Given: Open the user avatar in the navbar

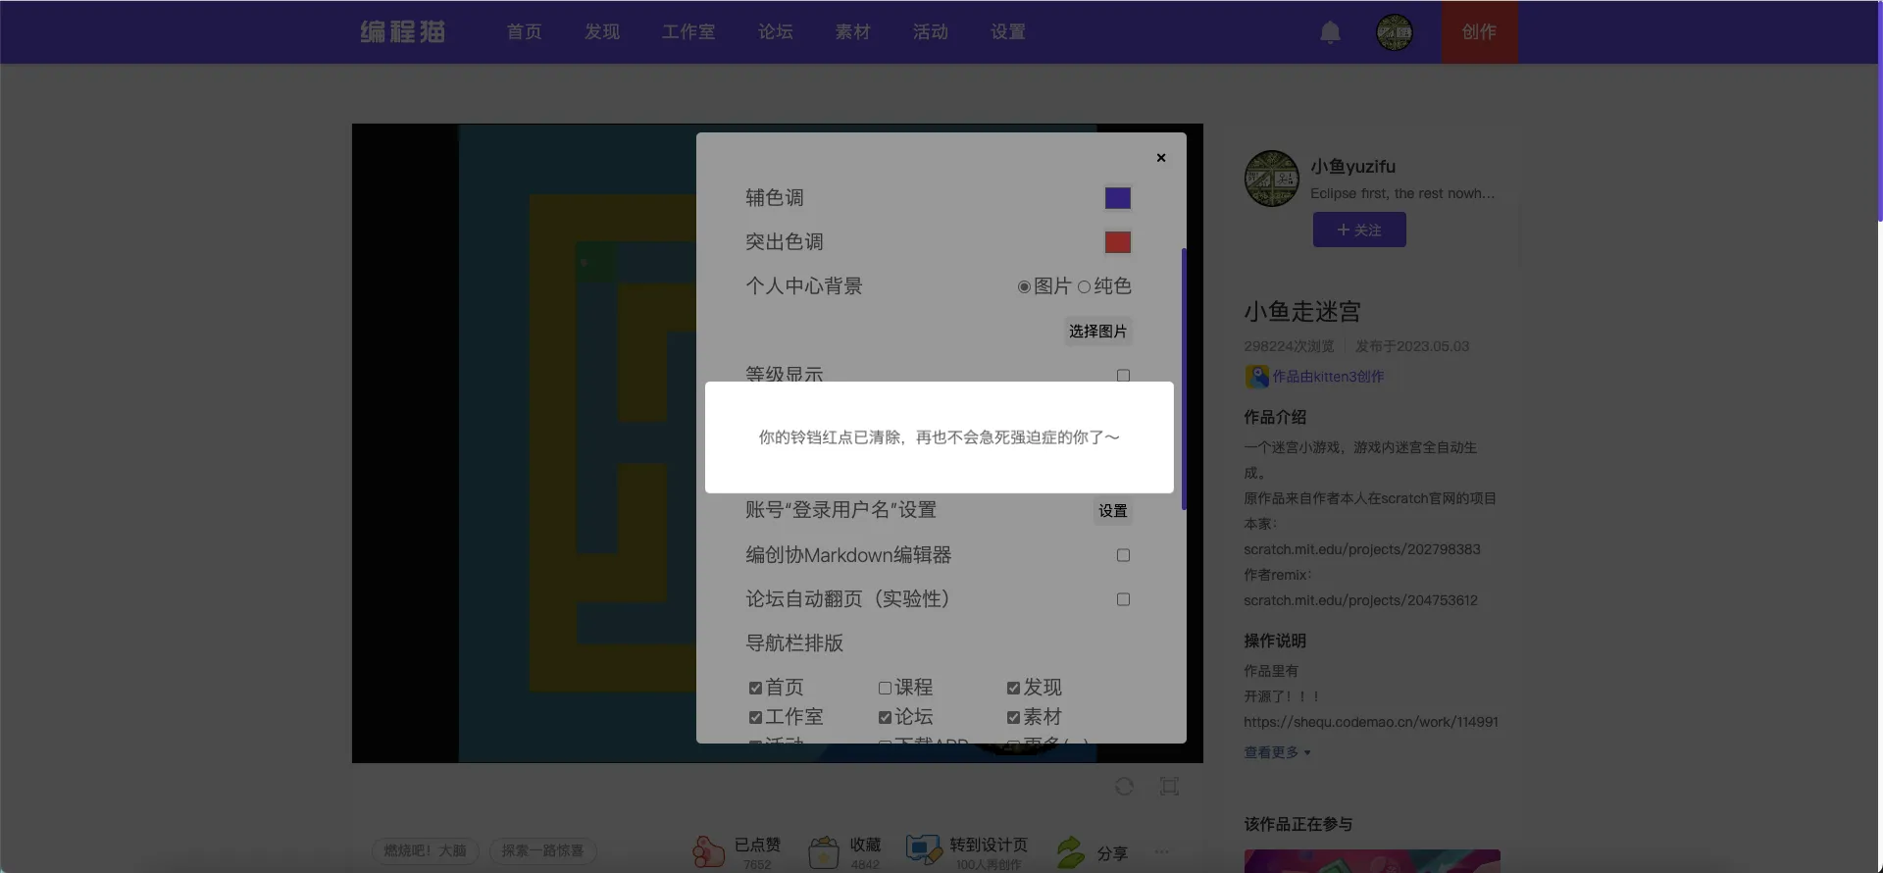Looking at the screenshot, I should pyautogui.click(x=1395, y=32).
